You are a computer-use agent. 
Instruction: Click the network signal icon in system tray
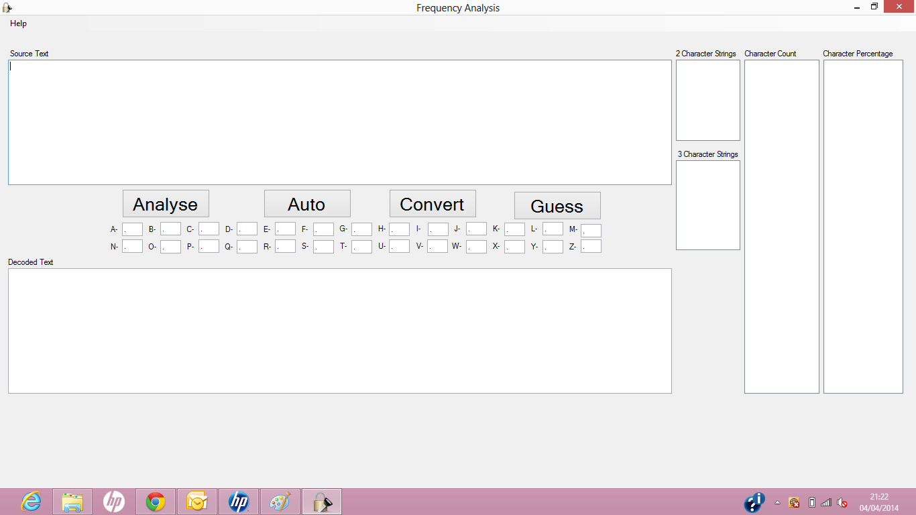[x=826, y=502]
